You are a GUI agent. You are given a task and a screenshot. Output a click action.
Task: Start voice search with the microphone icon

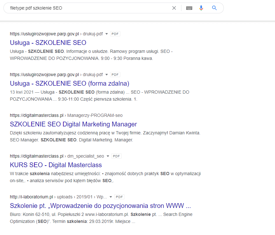pos(201,8)
